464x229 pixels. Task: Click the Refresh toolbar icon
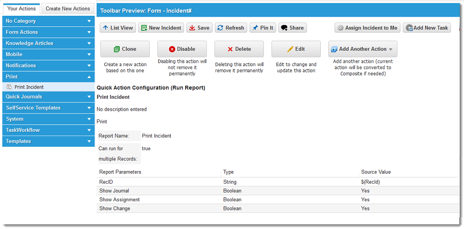[x=220, y=28]
